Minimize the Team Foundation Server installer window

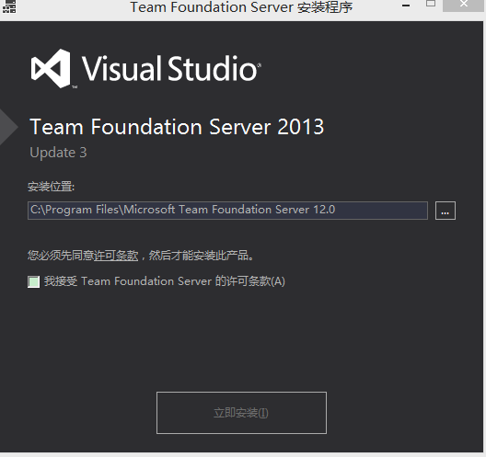(x=406, y=6)
